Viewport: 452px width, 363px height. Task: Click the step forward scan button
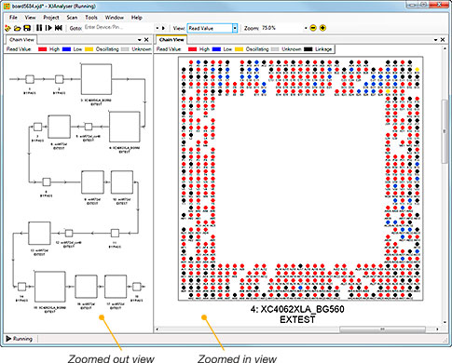(48, 28)
